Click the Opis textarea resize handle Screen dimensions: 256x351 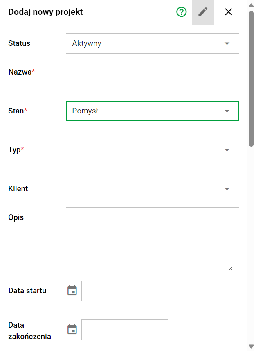point(231,269)
